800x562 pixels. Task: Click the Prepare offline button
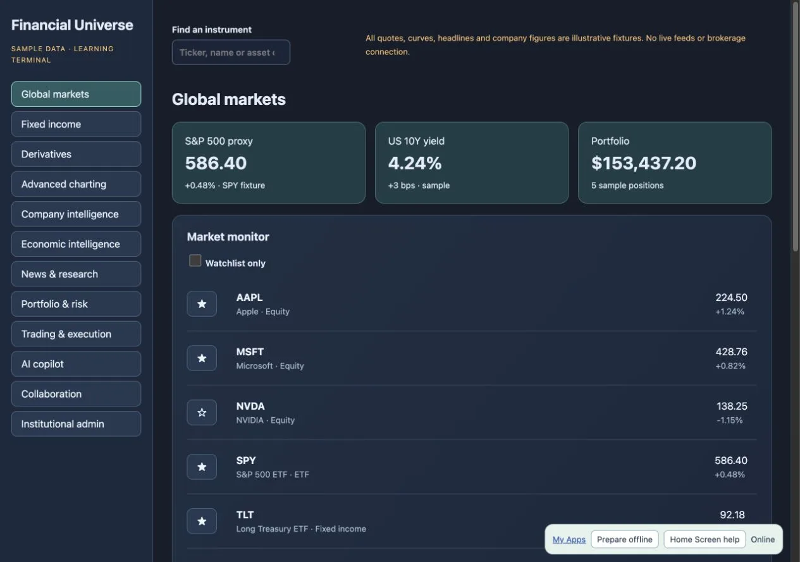[625, 539]
